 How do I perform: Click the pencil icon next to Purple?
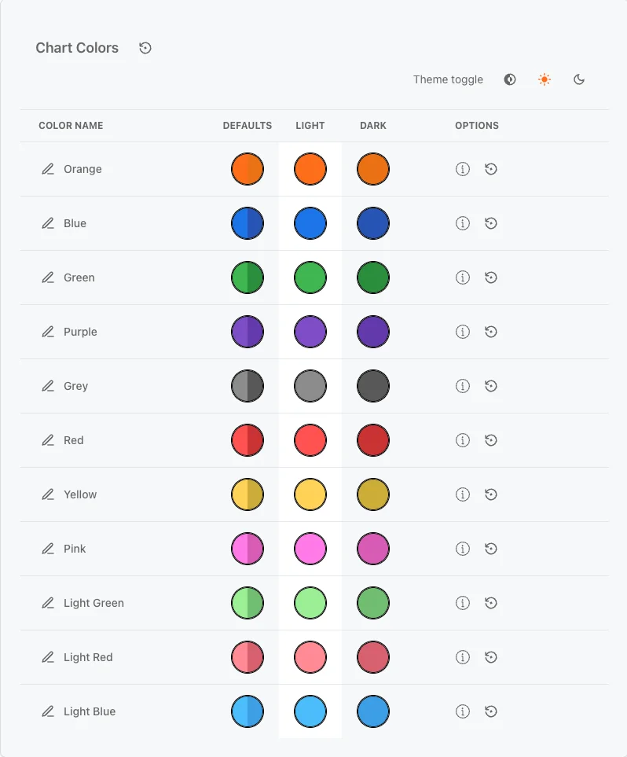click(48, 332)
